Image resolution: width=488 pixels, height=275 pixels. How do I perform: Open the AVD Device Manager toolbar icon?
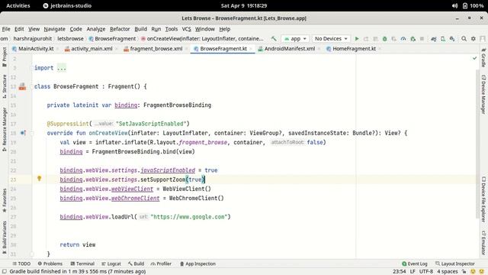pos(443,39)
